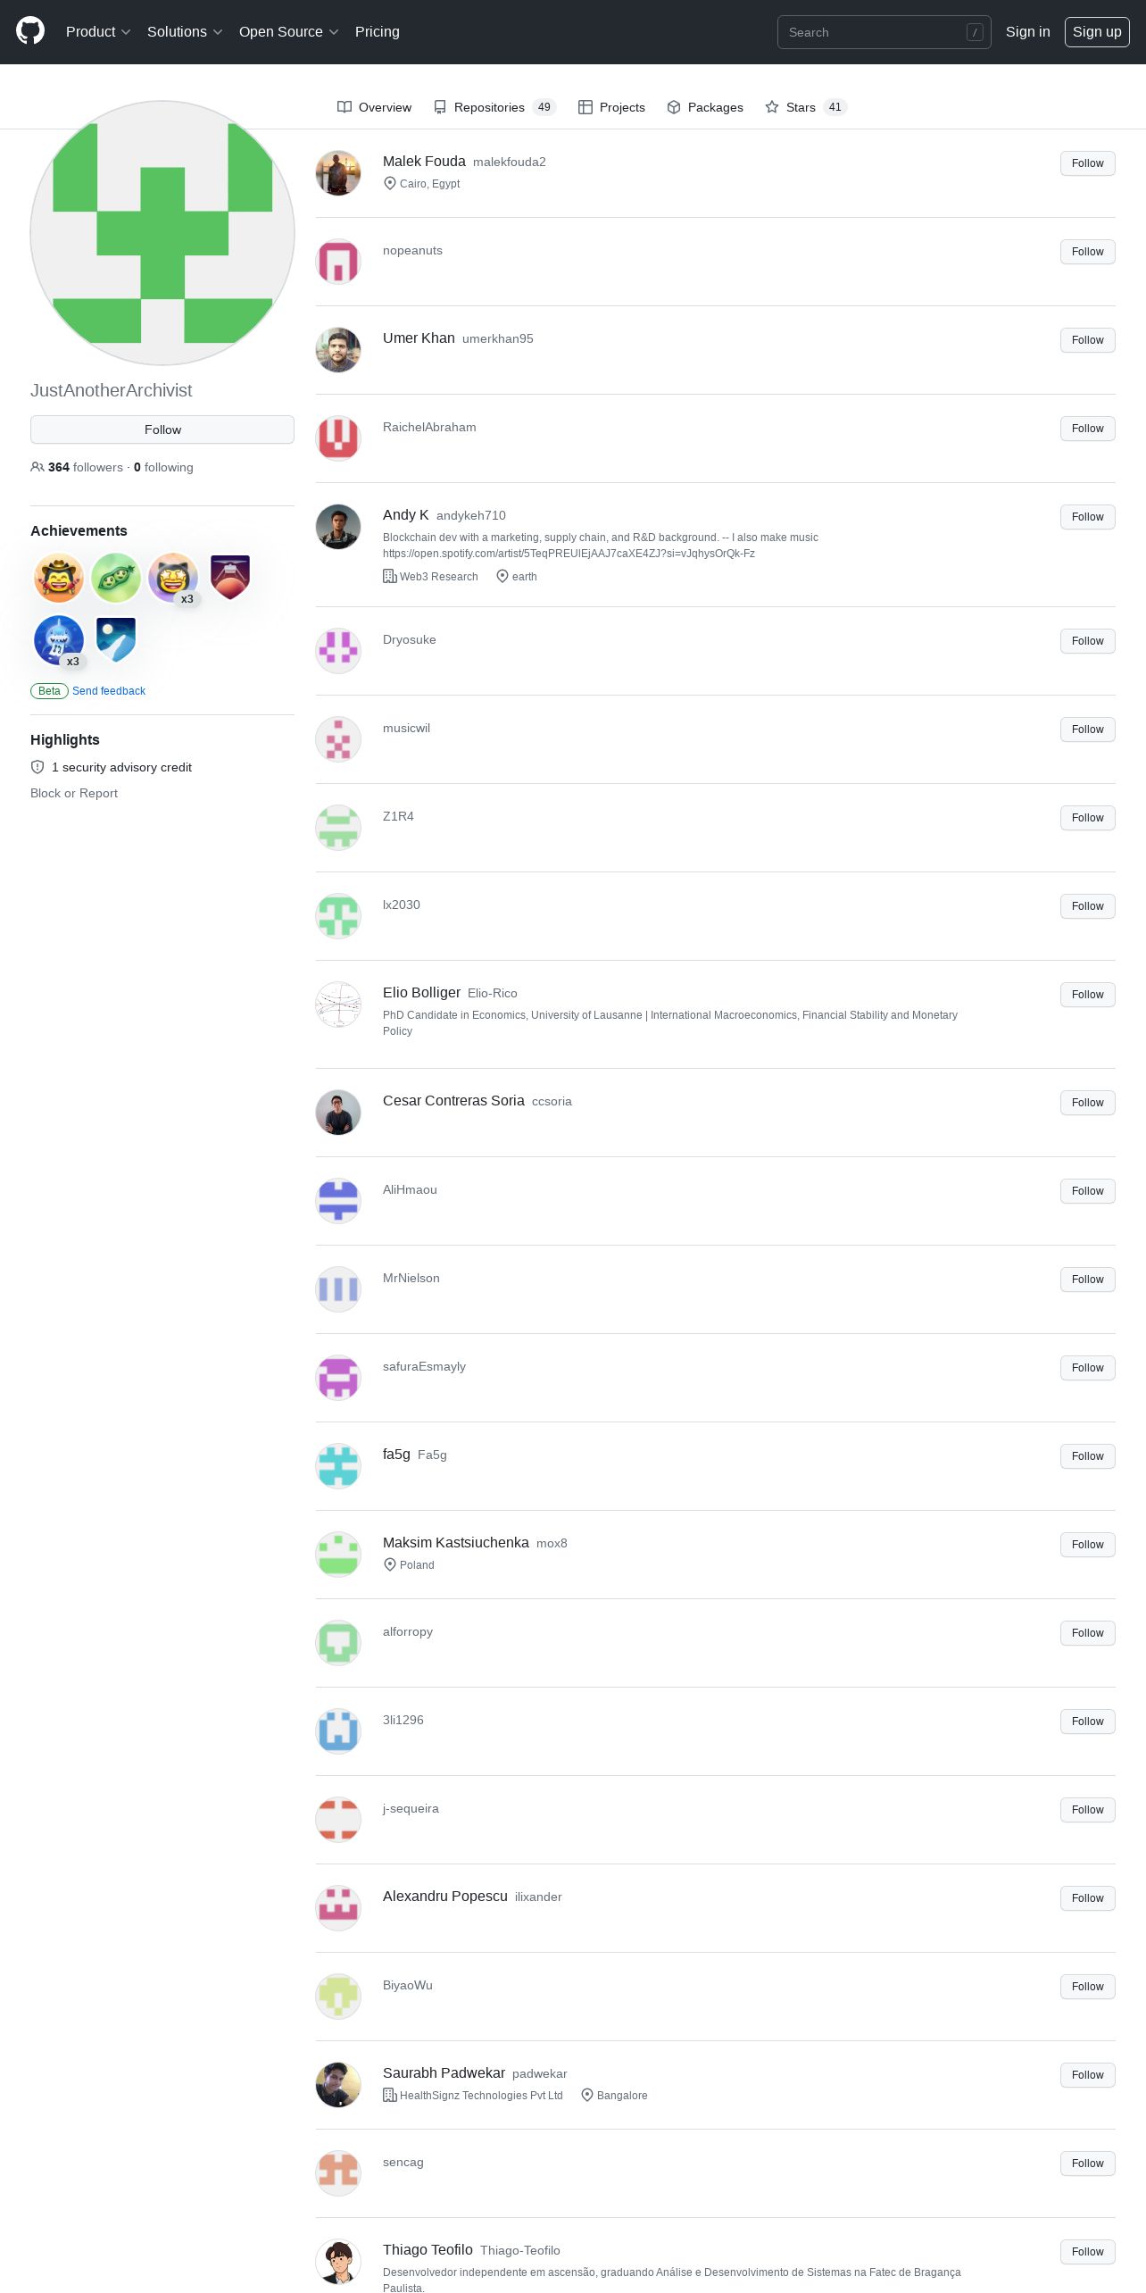Expand the Open Source dropdown menu
1146x2293 pixels.
(289, 32)
